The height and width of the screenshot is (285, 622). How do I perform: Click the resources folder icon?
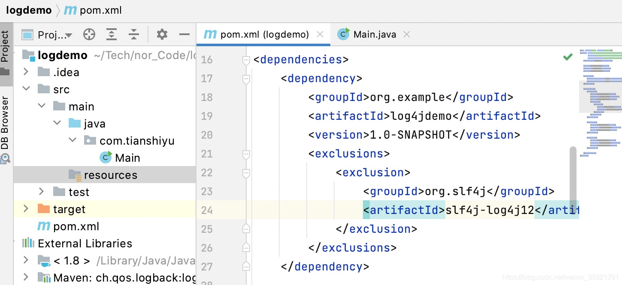point(75,175)
